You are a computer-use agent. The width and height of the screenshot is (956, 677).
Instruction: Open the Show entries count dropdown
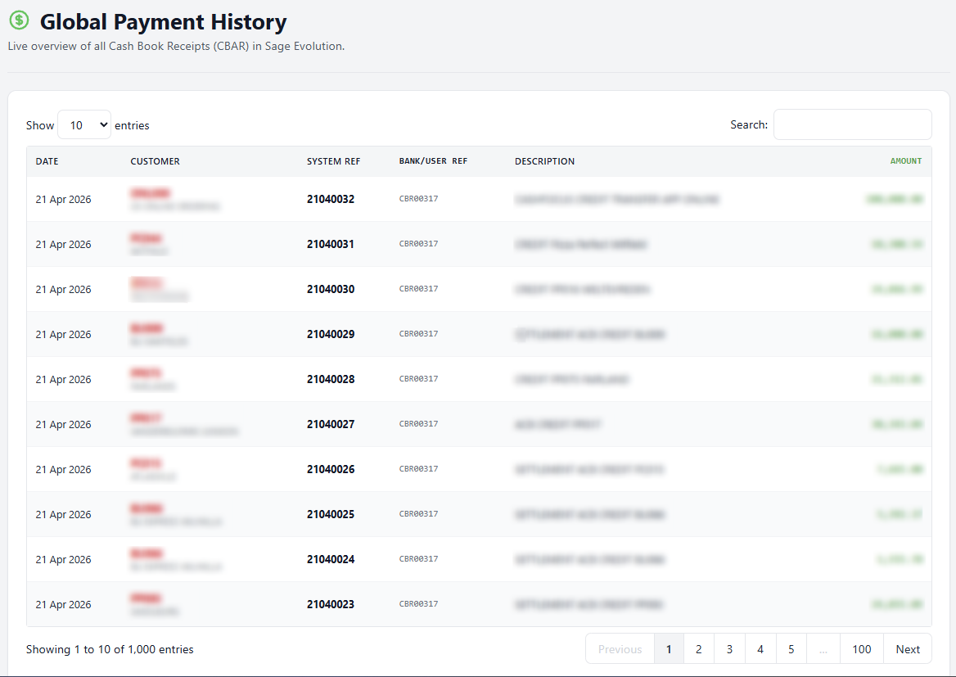click(84, 125)
